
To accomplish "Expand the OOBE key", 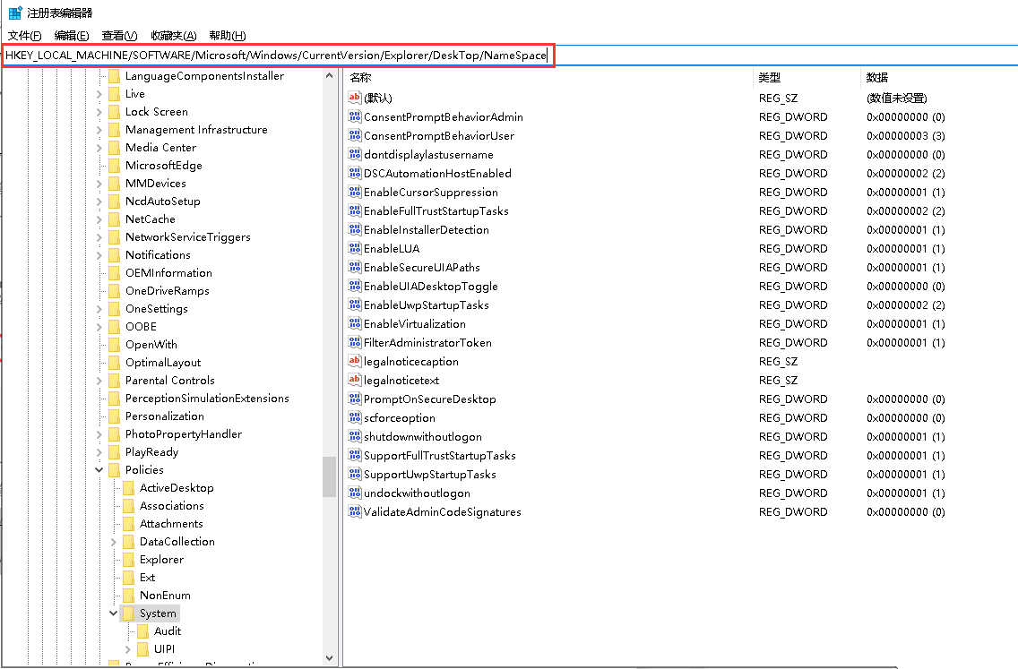I will [99, 327].
